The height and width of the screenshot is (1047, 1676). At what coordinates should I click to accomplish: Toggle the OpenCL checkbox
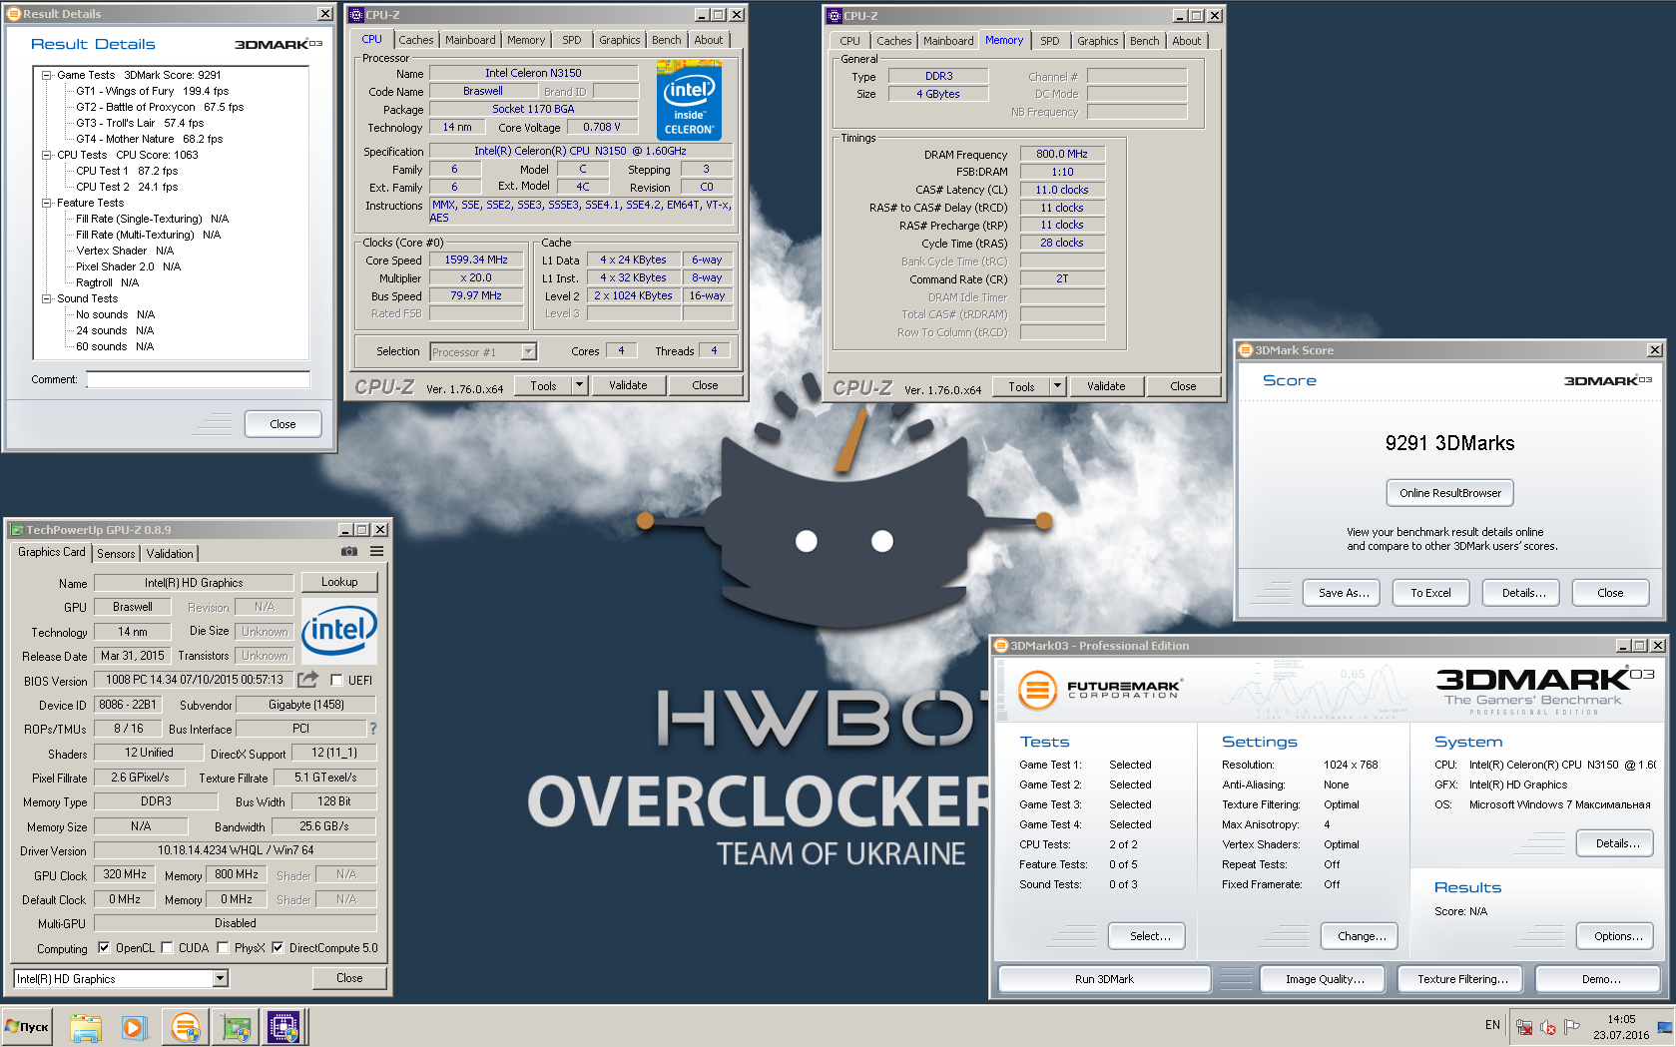[x=104, y=948]
